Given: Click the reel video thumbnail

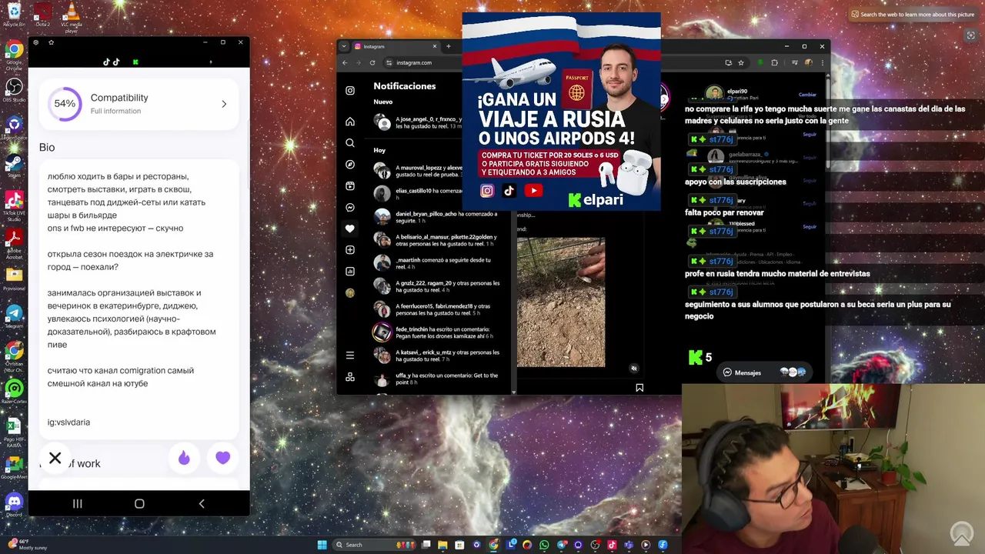Looking at the screenshot, I should (561, 302).
